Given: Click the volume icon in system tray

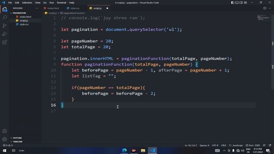Looking at the screenshot, I should pos(243,151).
